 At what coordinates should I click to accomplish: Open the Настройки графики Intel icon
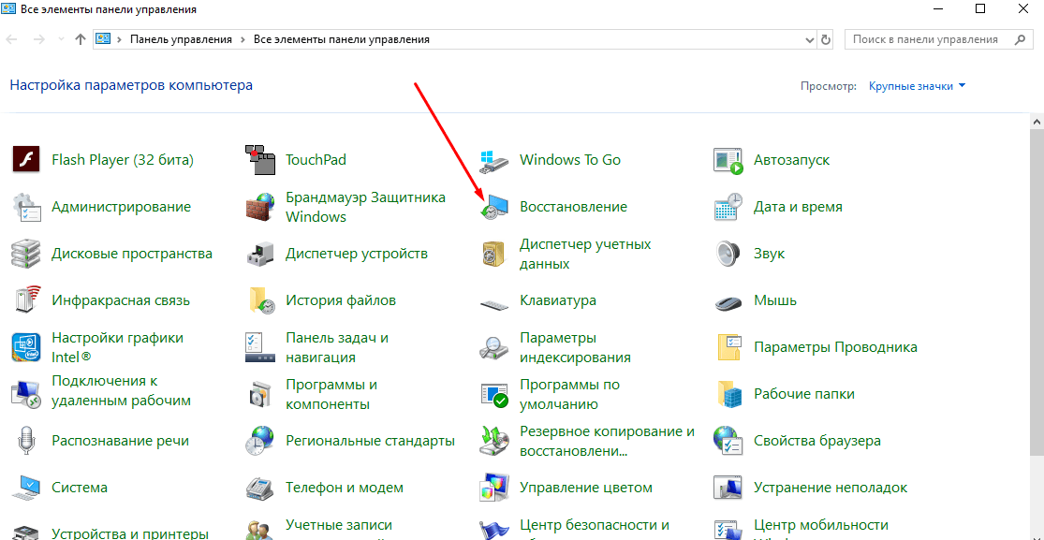pyautogui.click(x=26, y=347)
